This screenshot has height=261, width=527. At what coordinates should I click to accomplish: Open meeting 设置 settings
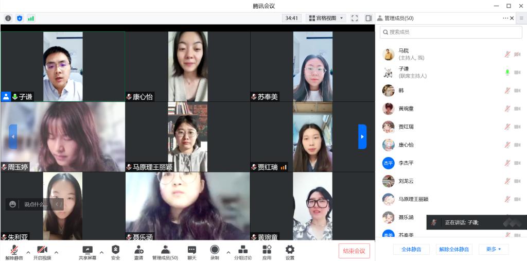(x=290, y=252)
